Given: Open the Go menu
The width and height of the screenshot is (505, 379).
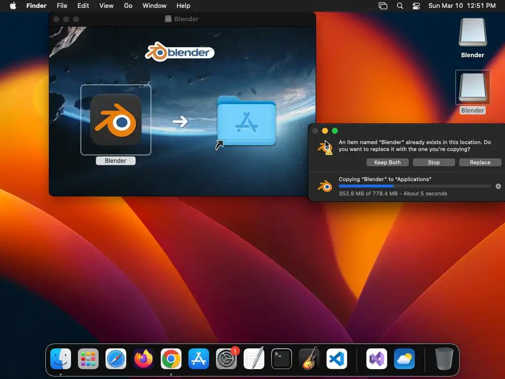Looking at the screenshot, I should [x=128, y=6].
